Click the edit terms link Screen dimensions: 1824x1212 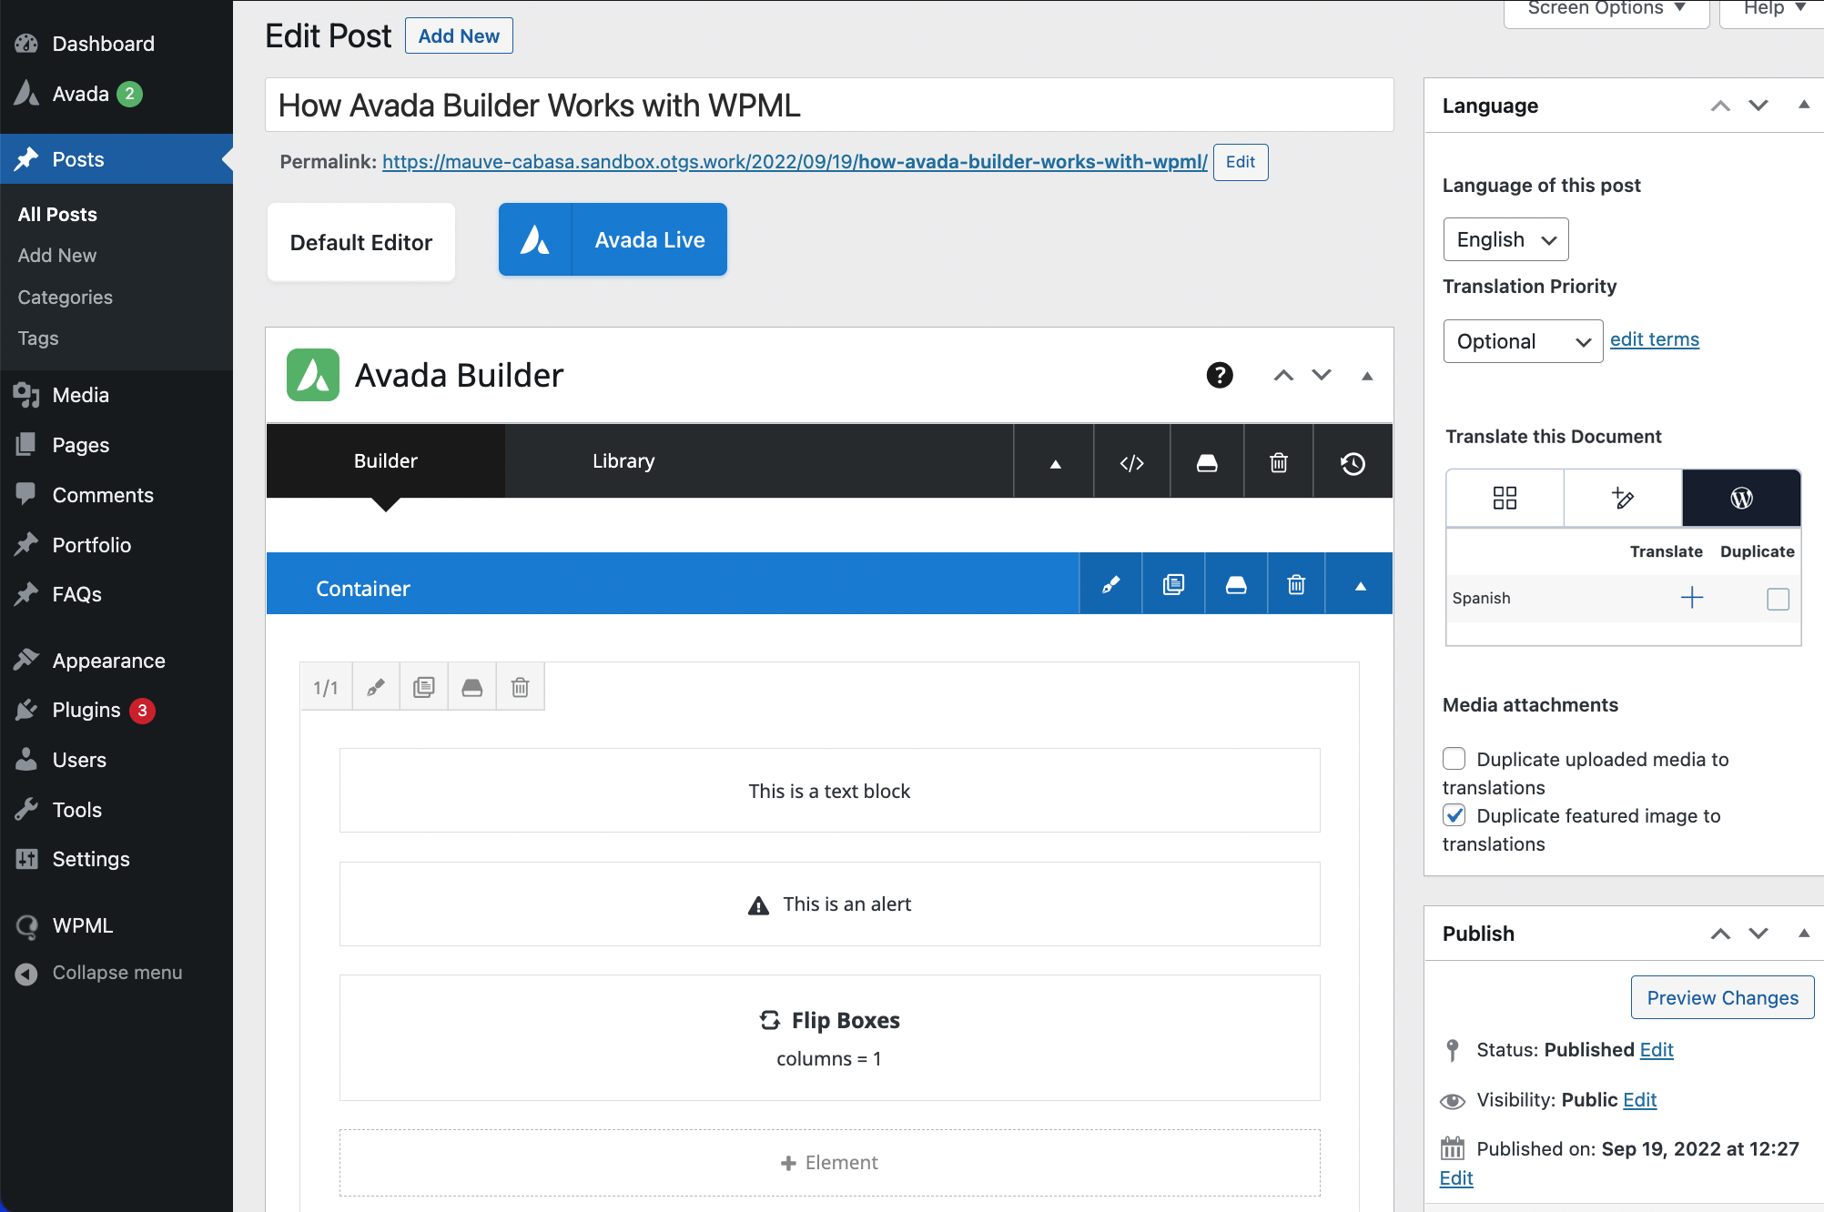pyautogui.click(x=1654, y=339)
